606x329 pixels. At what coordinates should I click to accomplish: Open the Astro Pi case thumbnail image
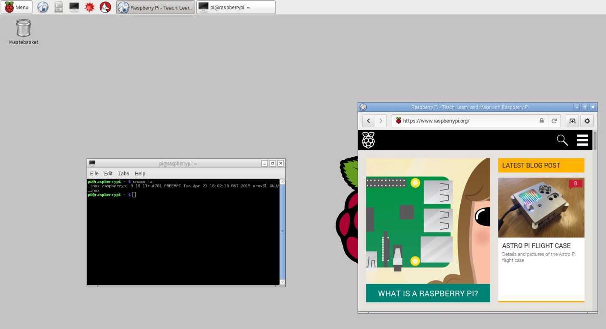point(541,208)
